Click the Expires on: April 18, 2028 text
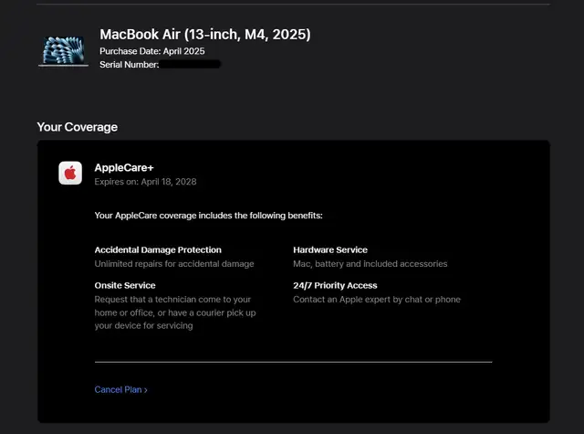This screenshot has width=584, height=434. pos(145,182)
